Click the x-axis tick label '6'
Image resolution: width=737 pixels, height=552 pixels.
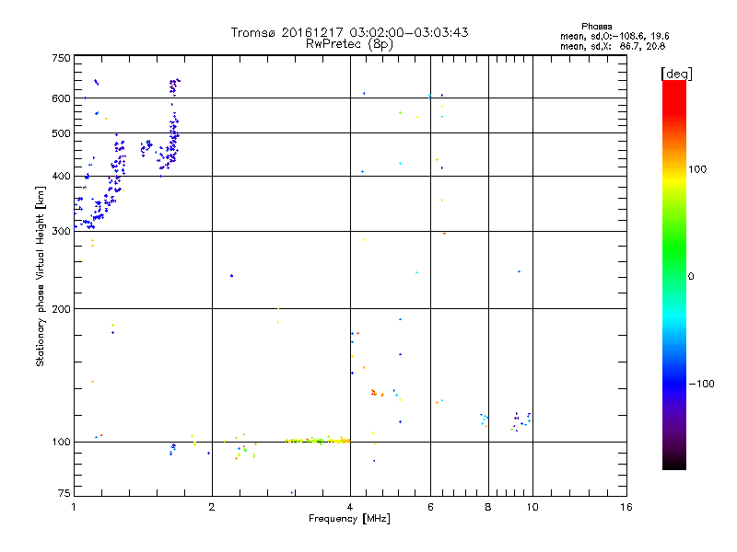[x=430, y=507]
